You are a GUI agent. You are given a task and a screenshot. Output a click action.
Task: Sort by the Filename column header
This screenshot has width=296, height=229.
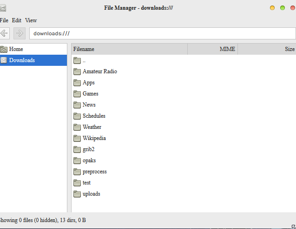[129, 49]
